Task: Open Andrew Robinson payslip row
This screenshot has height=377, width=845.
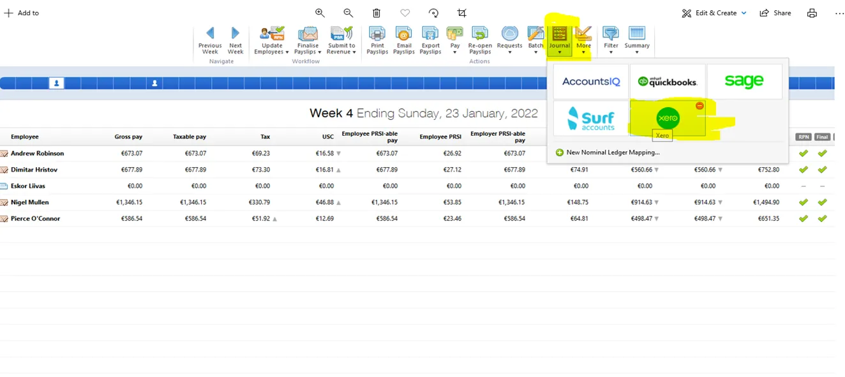Action: click(417, 153)
